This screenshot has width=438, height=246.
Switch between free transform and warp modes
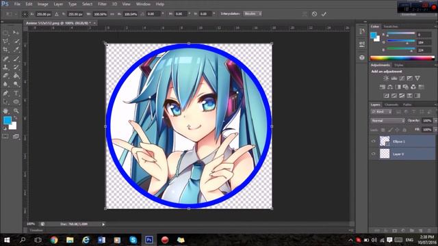305,14
